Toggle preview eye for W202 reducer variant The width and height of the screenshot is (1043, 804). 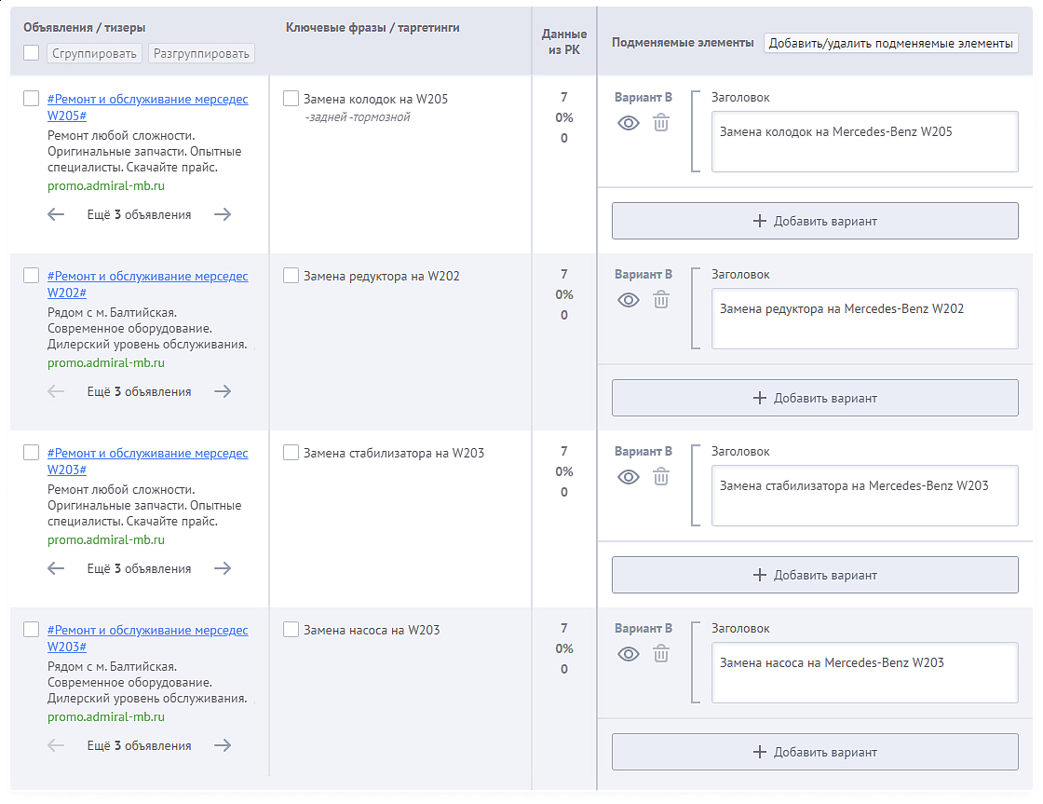click(x=629, y=300)
